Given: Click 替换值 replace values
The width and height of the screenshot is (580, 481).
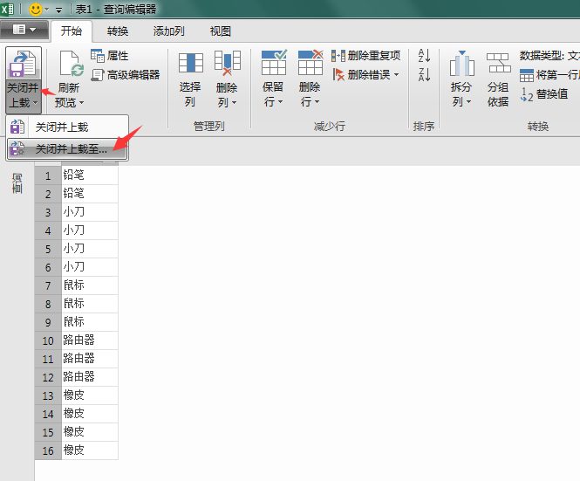Looking at the screenshot, I should tap(543, 94).
